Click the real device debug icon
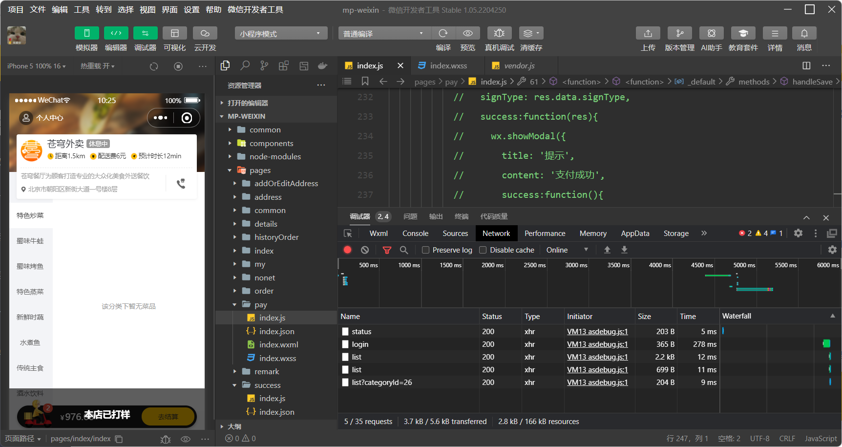 pyautogui.click(x=499, y=33)
